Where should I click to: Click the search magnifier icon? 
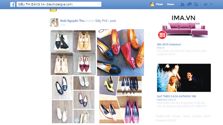[98, 4]
